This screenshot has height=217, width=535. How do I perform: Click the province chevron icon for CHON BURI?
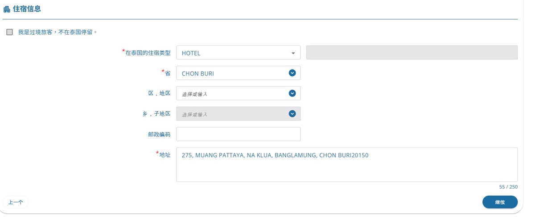click(x=292, y=73)
